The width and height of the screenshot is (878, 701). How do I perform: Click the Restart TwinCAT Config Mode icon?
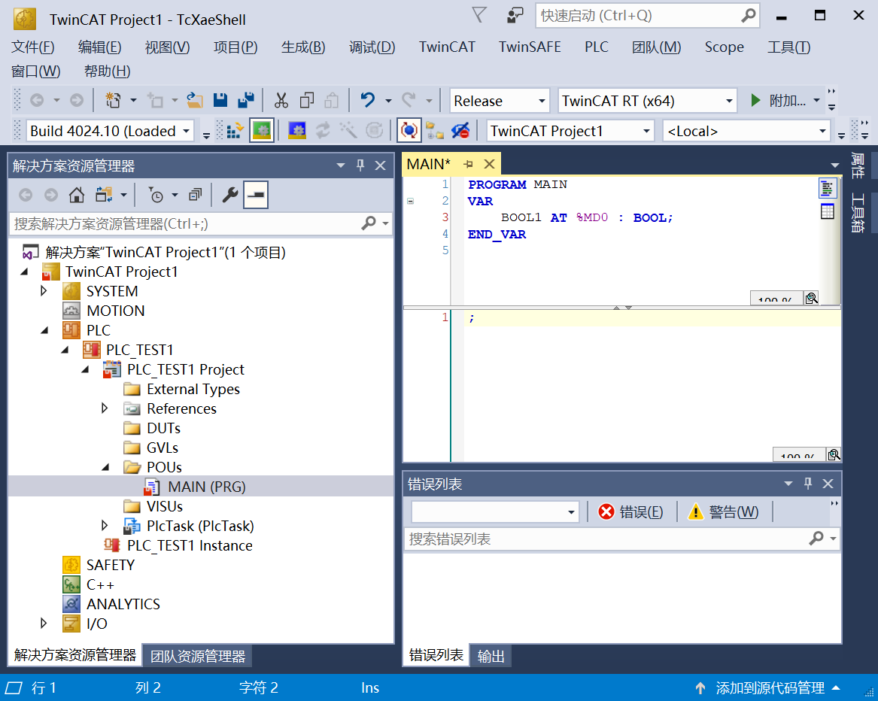pyautogui.click(x=296, y=131)
